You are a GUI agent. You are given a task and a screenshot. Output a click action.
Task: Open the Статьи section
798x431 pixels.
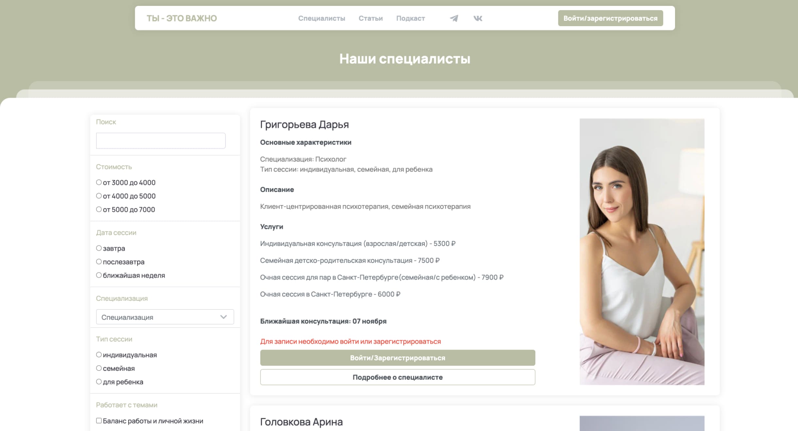[x=371, y=18]
